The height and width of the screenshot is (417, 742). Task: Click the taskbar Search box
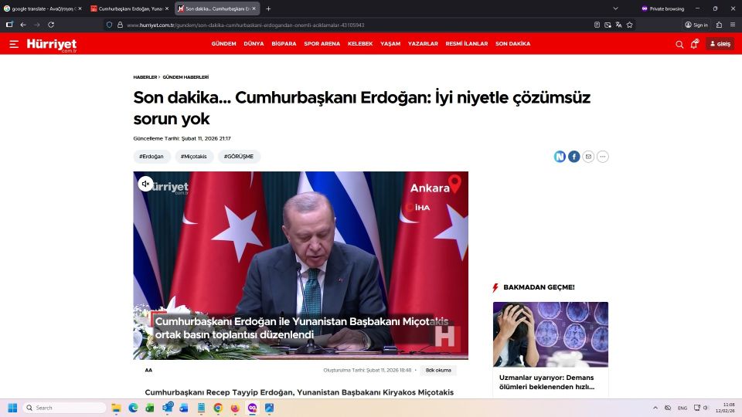pyautogui.click(x=64, y=408)
